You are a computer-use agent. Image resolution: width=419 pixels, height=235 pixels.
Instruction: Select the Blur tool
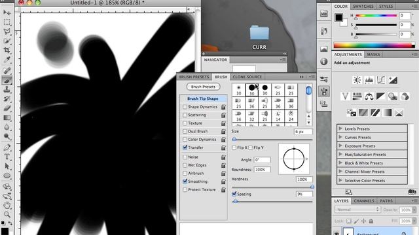[x=7, y=127]
